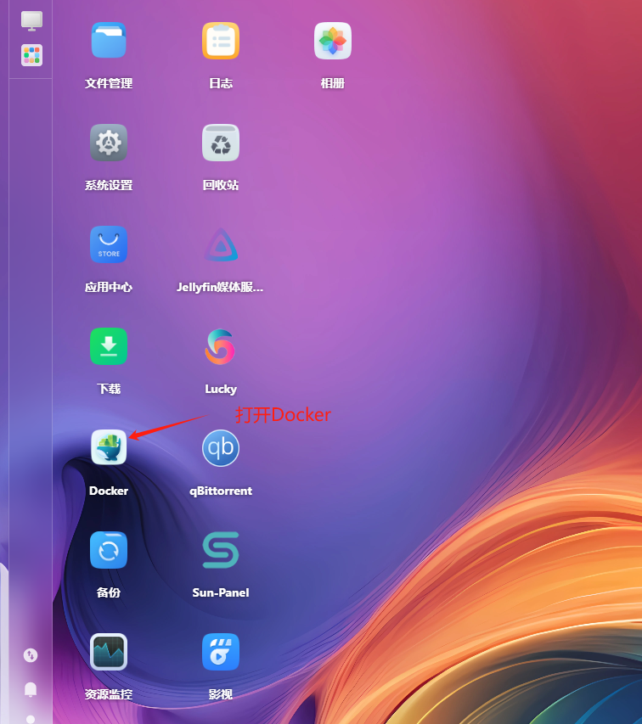Image resolution: width=642 pixels, height=724 pixels.
Task: Open the 相册 photo album
Action: point(333,41)
